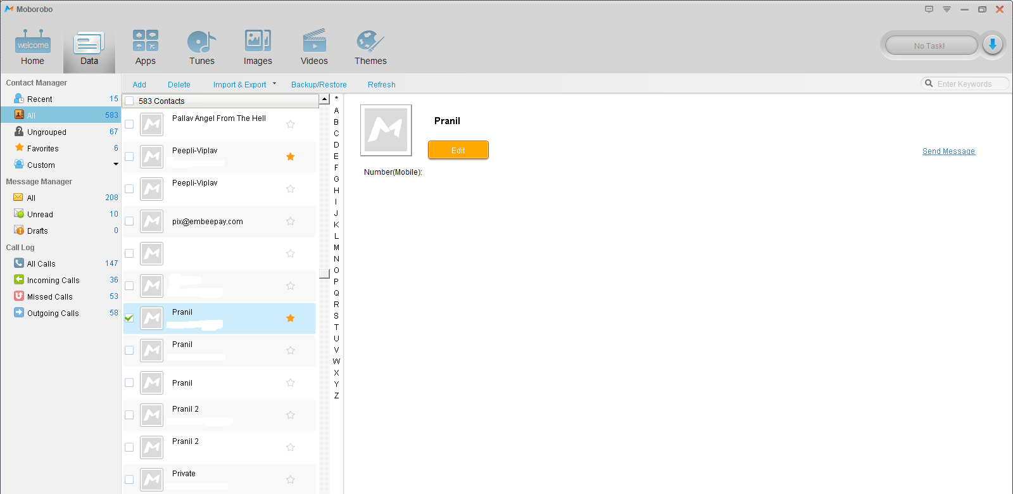
Task: Jump to contacts under letter A
Action: click(x=336, y=110)
